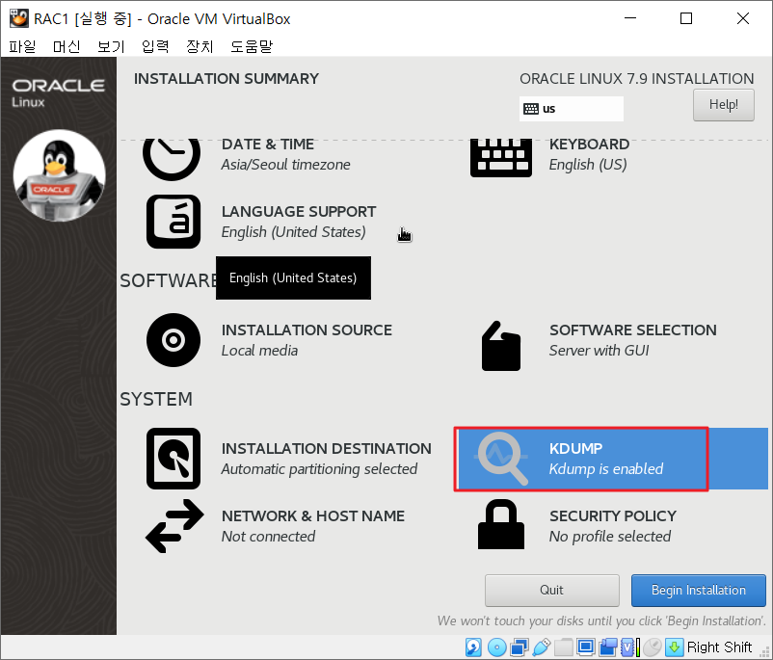Click VirtualBox recording status icon
Image resolution: width=773 pixels, height=660 pixels.
pos(608,647)
